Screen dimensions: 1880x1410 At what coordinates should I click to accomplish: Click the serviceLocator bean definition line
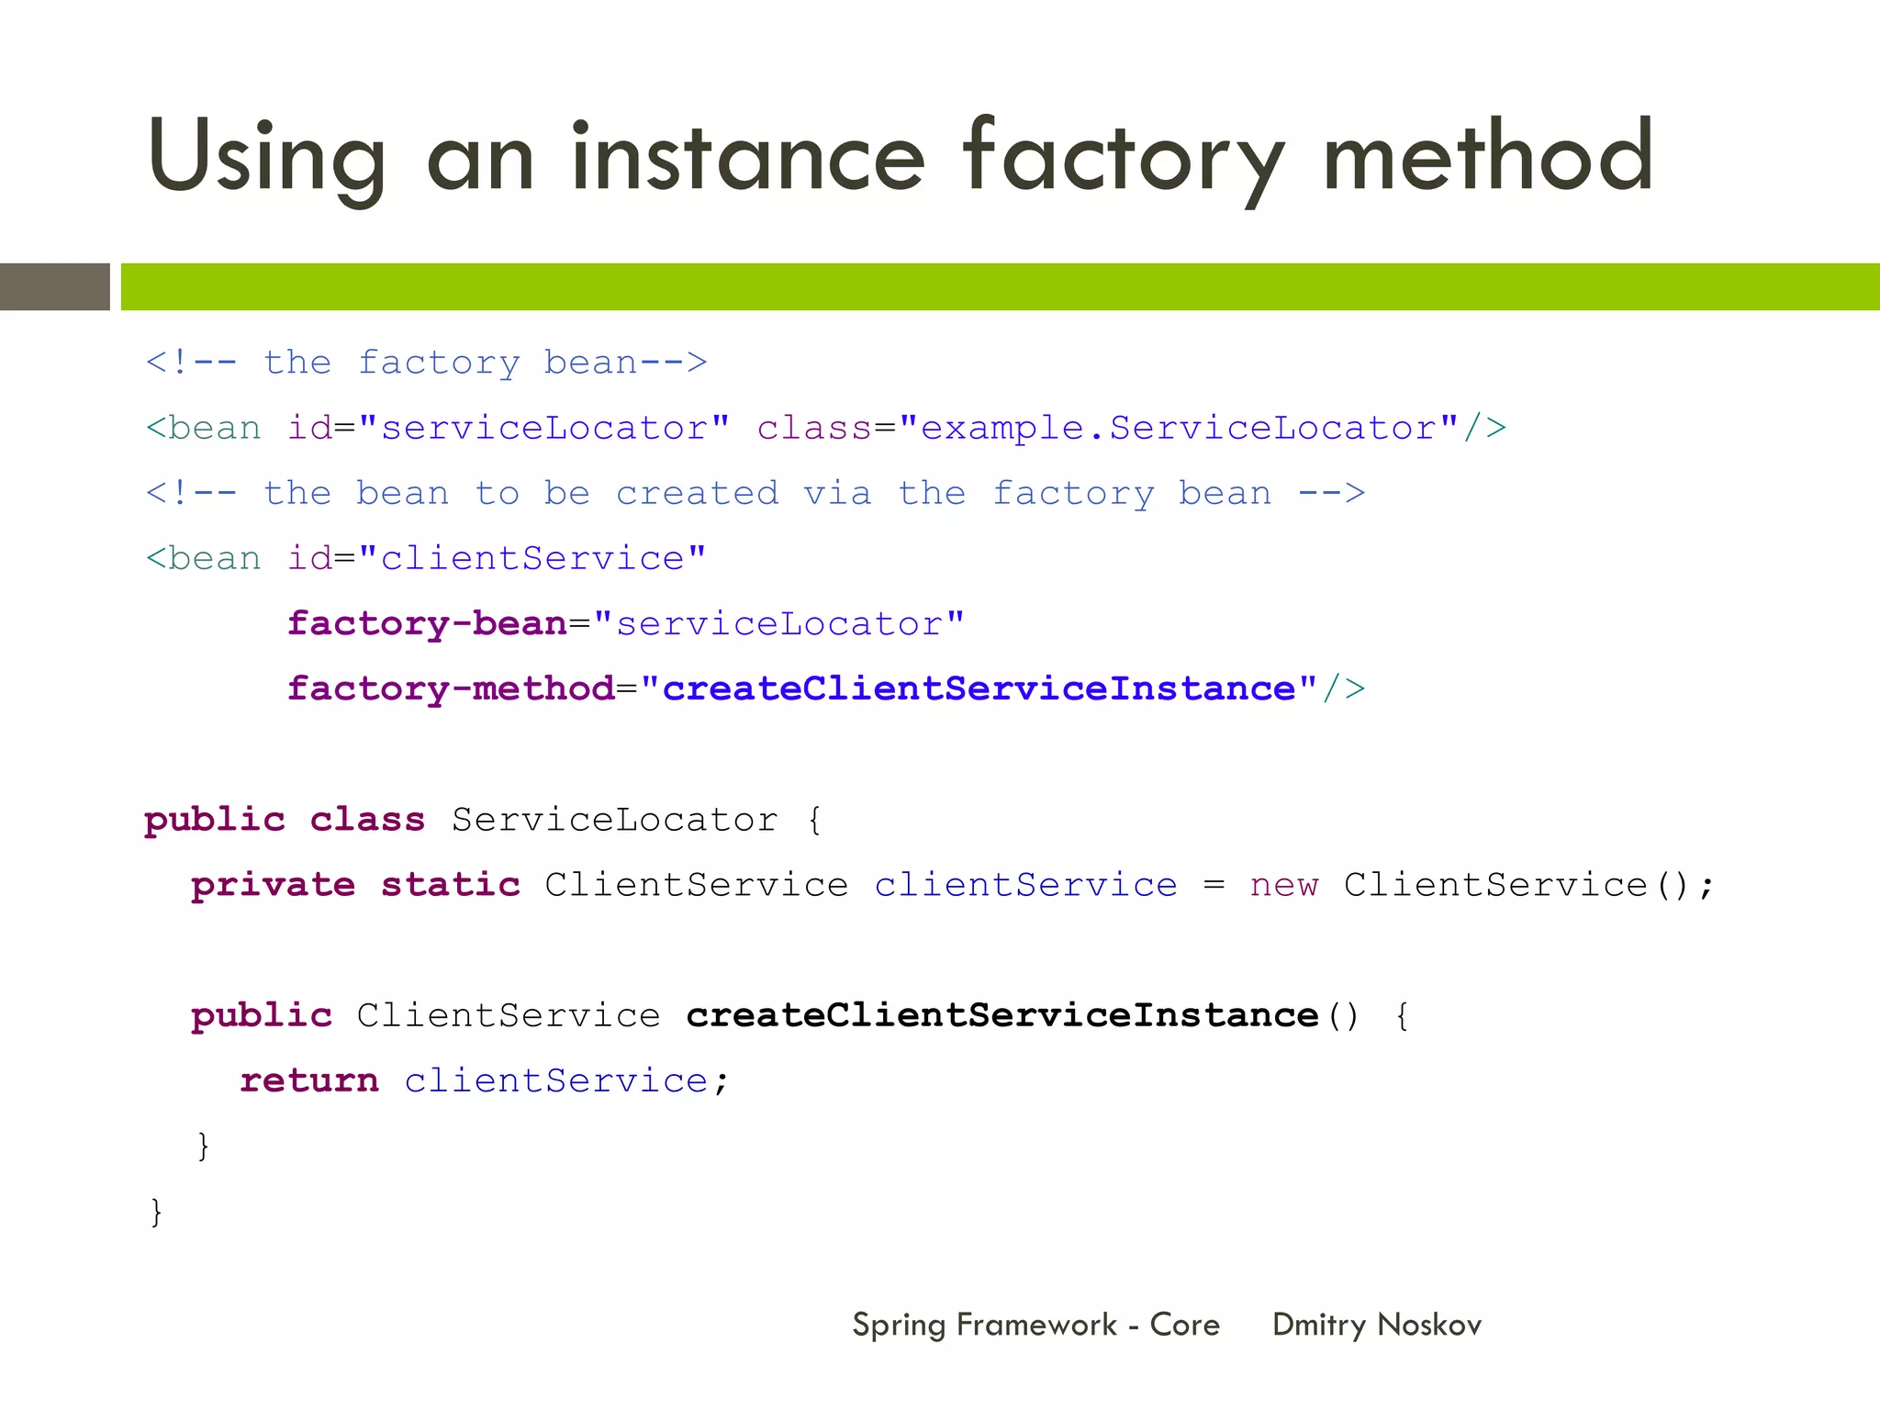click(826, 428)
